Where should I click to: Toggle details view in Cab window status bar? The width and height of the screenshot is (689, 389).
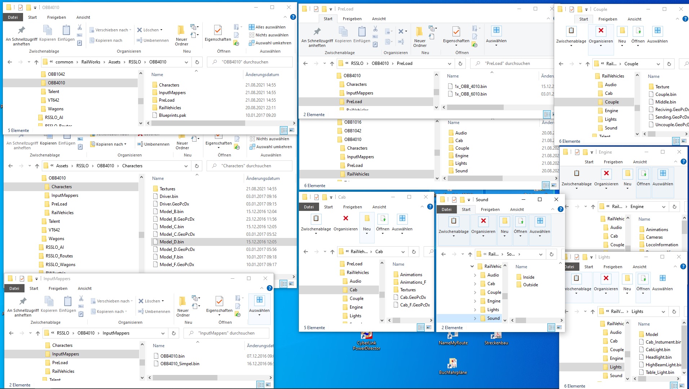pyautogui.click(x=421, y=327)
